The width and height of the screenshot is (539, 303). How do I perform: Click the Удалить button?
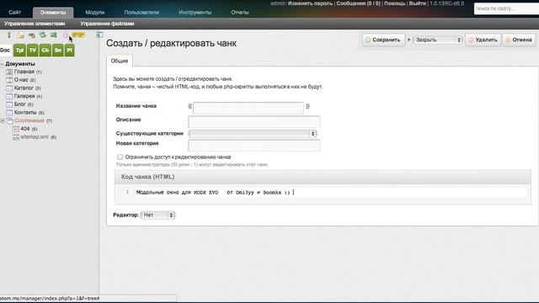coord(483,40)
